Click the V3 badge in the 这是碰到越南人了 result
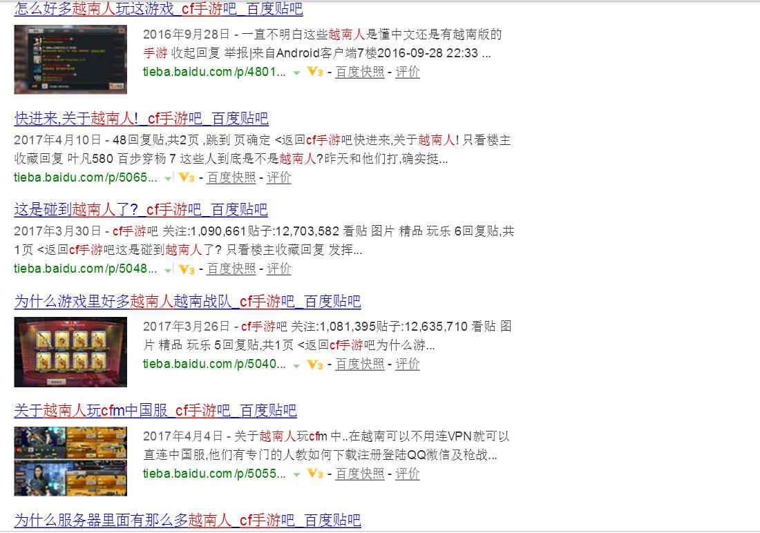This screenshot has width=760, height=533. (x=185, y=269)
